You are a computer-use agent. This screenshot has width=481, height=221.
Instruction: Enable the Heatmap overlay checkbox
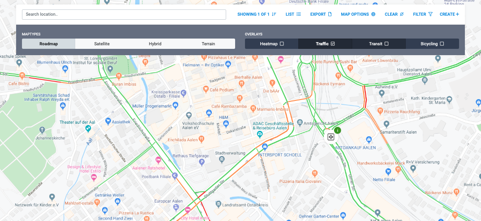pos(282,44)
